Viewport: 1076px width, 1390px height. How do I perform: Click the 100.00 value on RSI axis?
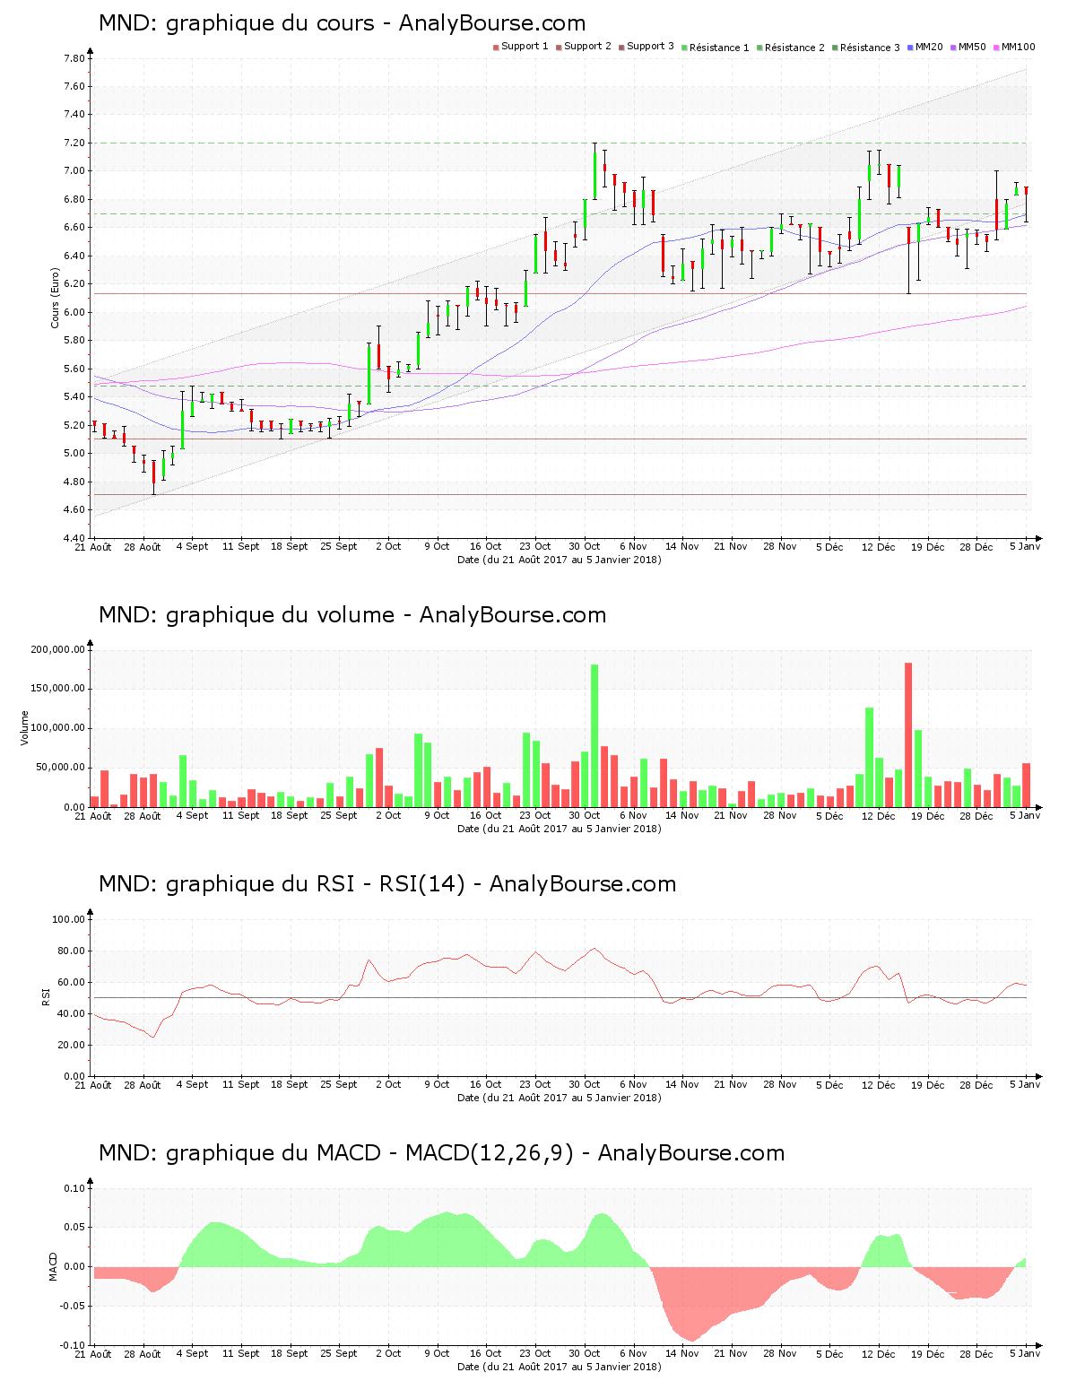click(x=69, y=919)
